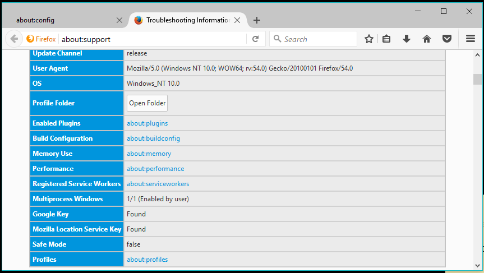Visit the about:profiles link

(147, 260)
